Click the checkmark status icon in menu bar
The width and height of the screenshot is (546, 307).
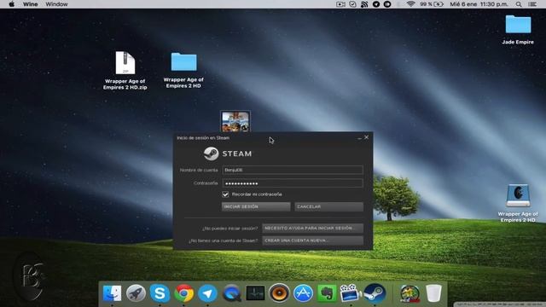click(352, 4)
